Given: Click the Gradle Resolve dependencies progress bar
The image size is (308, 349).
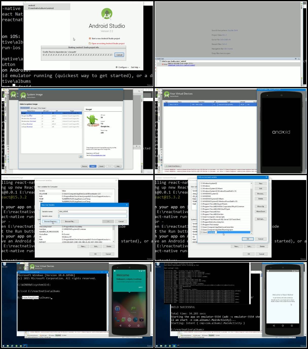Looking at the screenshot, I should click(78, 55).
